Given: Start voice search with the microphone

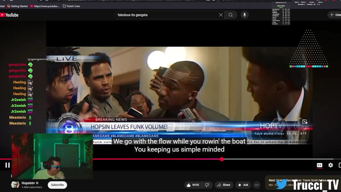Looking at the screenshot, I should click(x=245, y=15).
